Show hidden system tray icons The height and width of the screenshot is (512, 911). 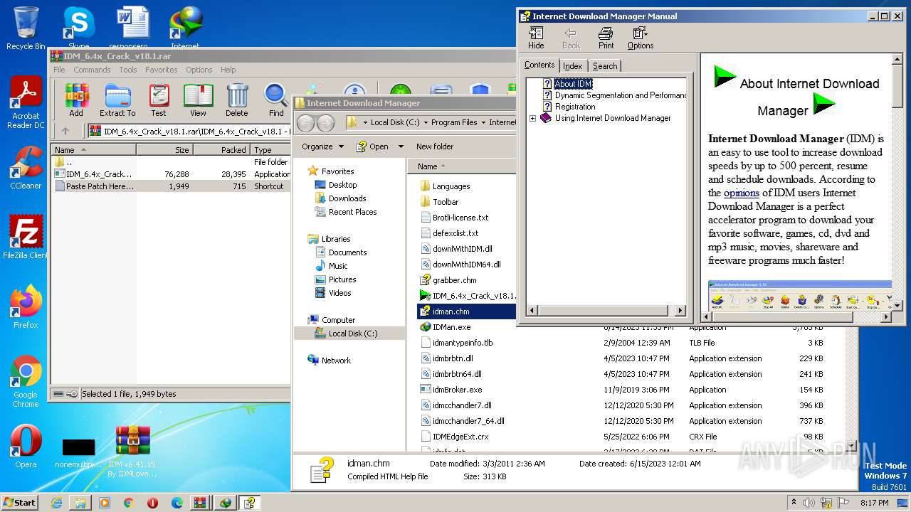pyautogui.click(x=794, y=503)
